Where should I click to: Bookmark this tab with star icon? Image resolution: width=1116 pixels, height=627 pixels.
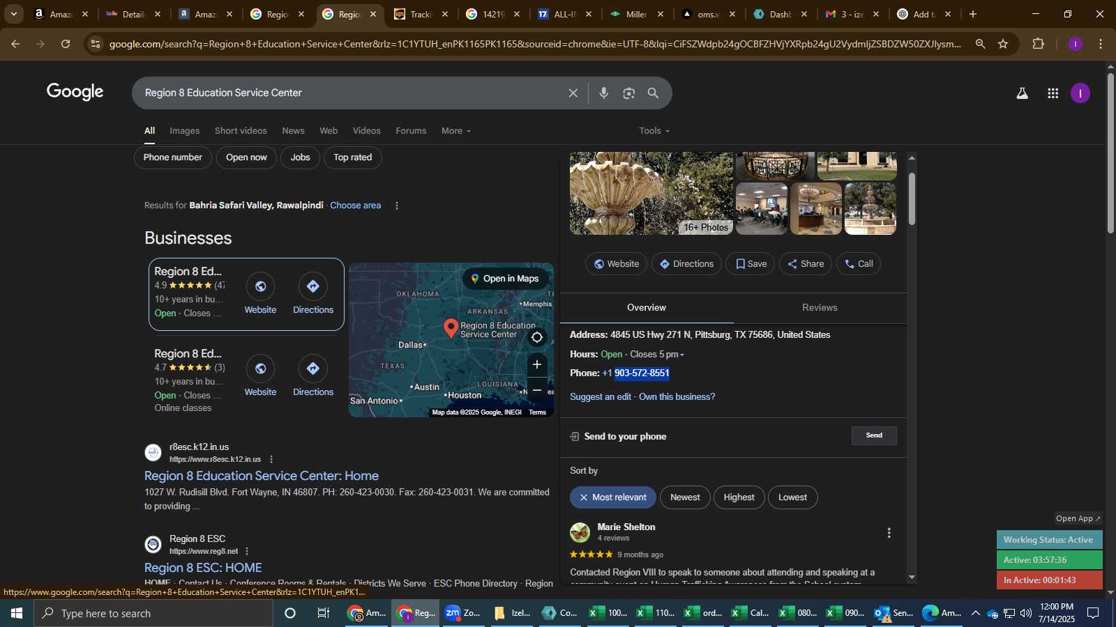(1003, 44)
